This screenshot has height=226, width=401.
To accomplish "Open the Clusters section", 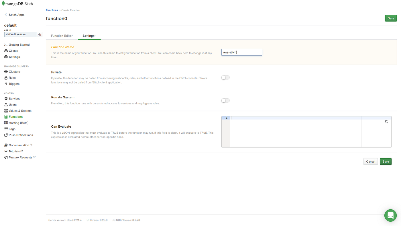I will (x=14, y=71).
